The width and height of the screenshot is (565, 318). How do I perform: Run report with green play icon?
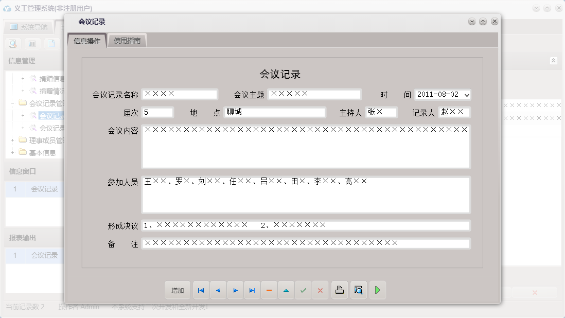[x=377, y=290]
